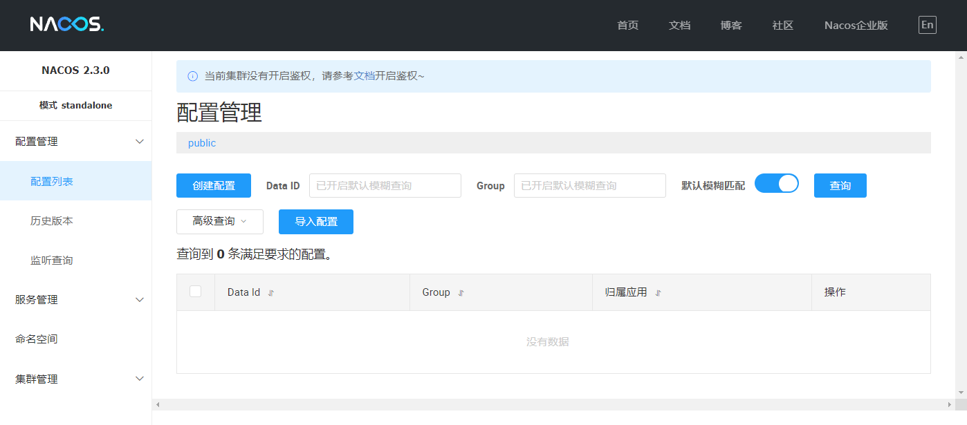Click the horizontal scrollbar left arrow
967x425 pixels.
tap(158, 404)
